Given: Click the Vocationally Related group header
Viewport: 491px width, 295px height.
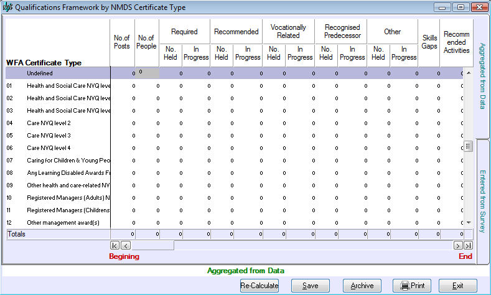Looking at the screenshot, I should click(x=288, y=31).
